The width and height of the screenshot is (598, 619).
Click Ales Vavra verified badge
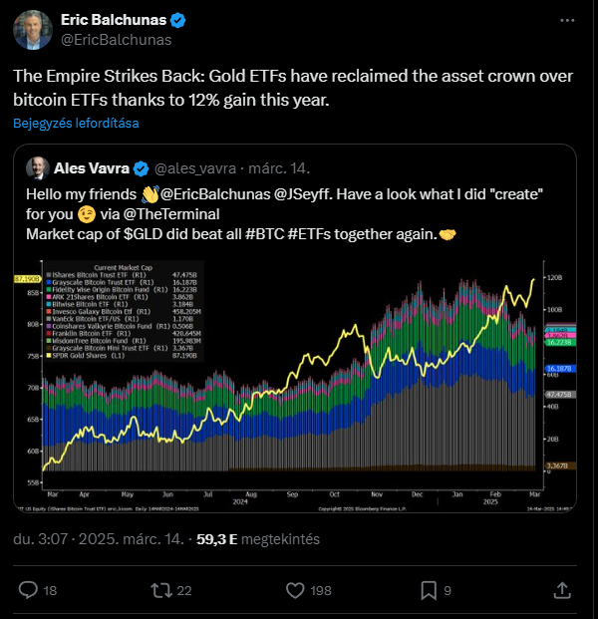pos(141,169)
